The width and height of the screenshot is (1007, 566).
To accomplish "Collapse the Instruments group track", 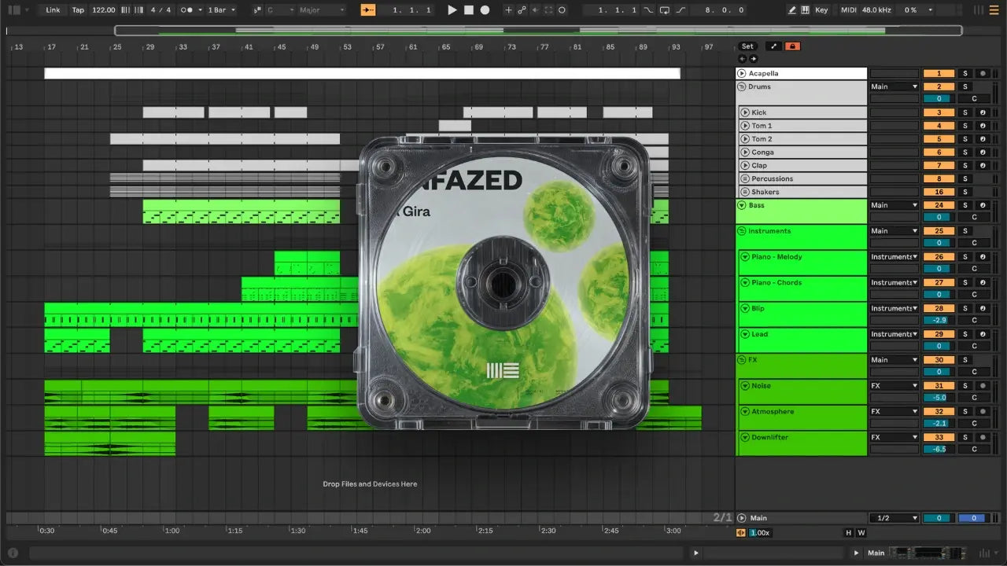I will (x=741, y=231).
